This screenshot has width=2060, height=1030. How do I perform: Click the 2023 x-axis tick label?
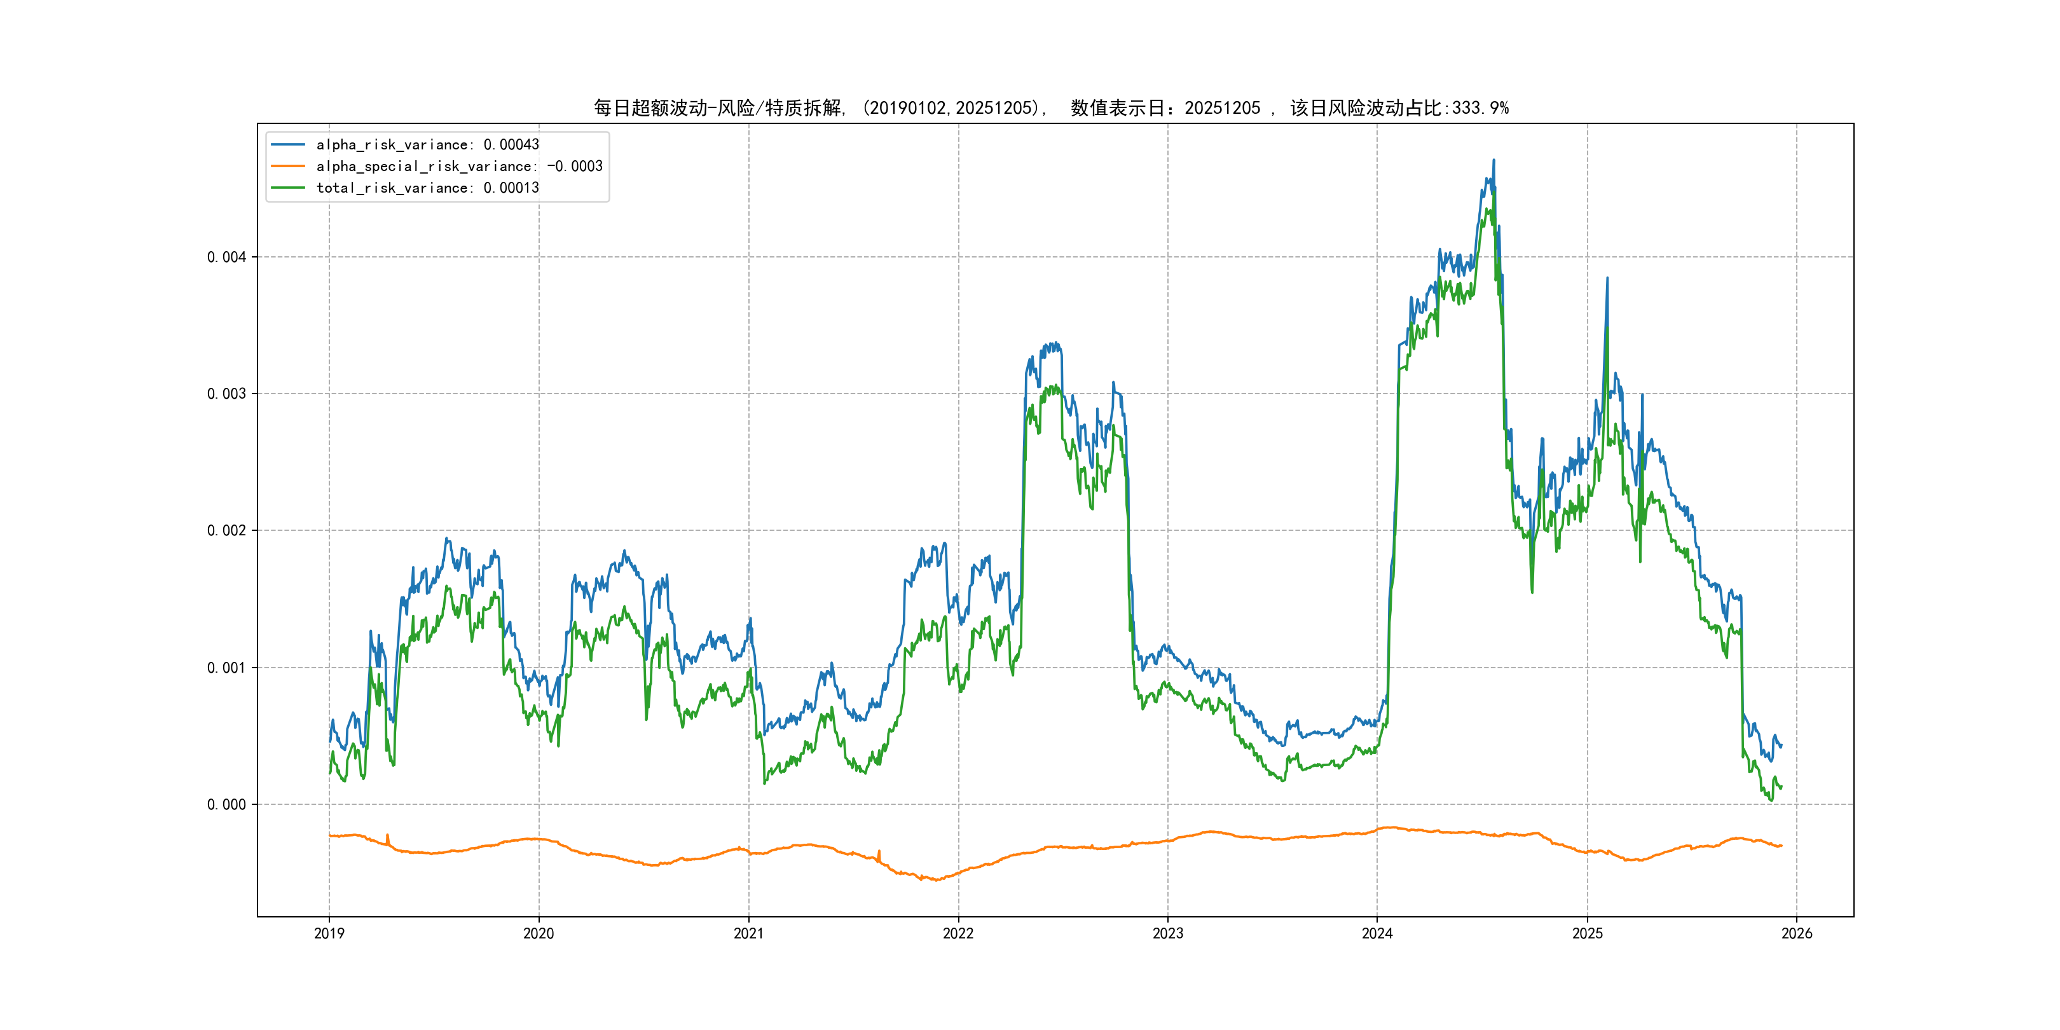[1167, 933]
